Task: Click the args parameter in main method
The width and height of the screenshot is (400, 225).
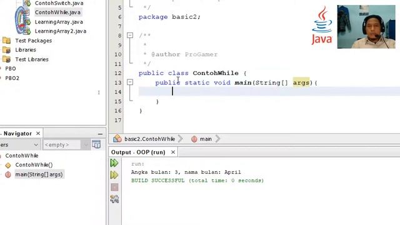Action: 301,82
